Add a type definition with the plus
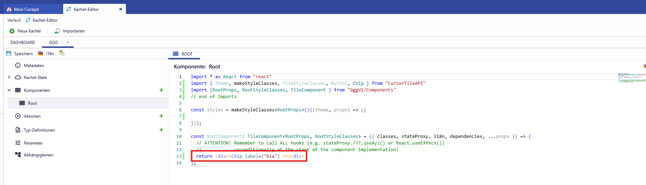646x185 pixels. (x=161, y=130)
